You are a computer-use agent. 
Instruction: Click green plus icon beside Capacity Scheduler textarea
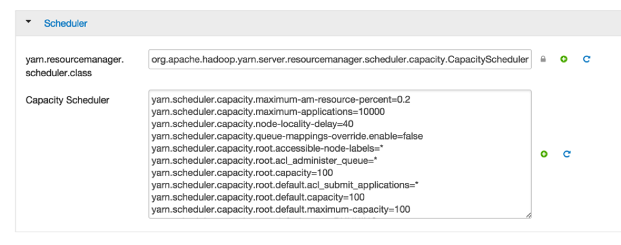(x=544, y=154)
